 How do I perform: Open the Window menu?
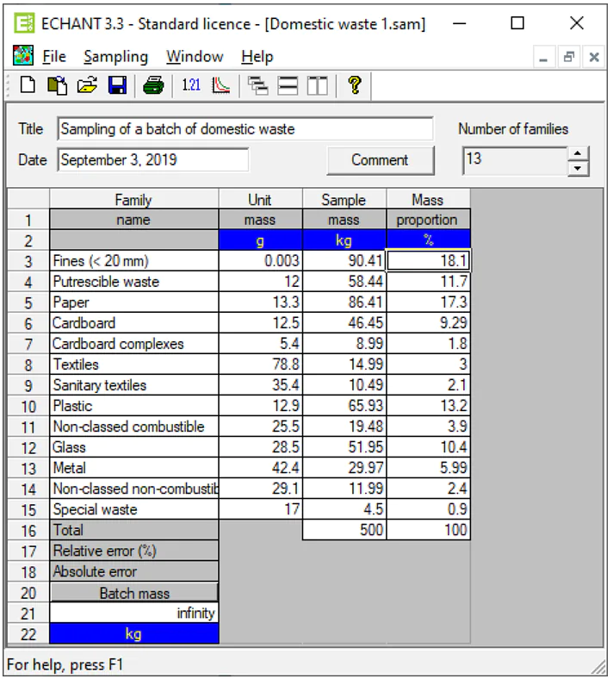tap(195, 57)
